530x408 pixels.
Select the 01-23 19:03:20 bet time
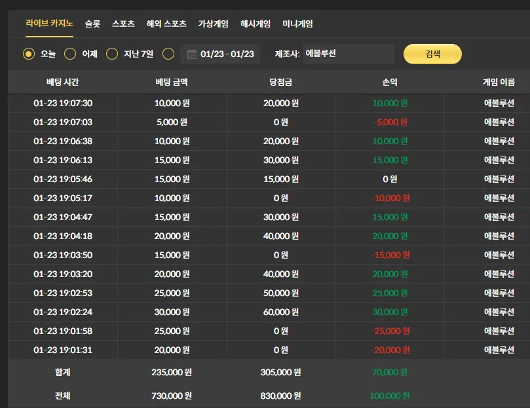click(x=63, y=274)
